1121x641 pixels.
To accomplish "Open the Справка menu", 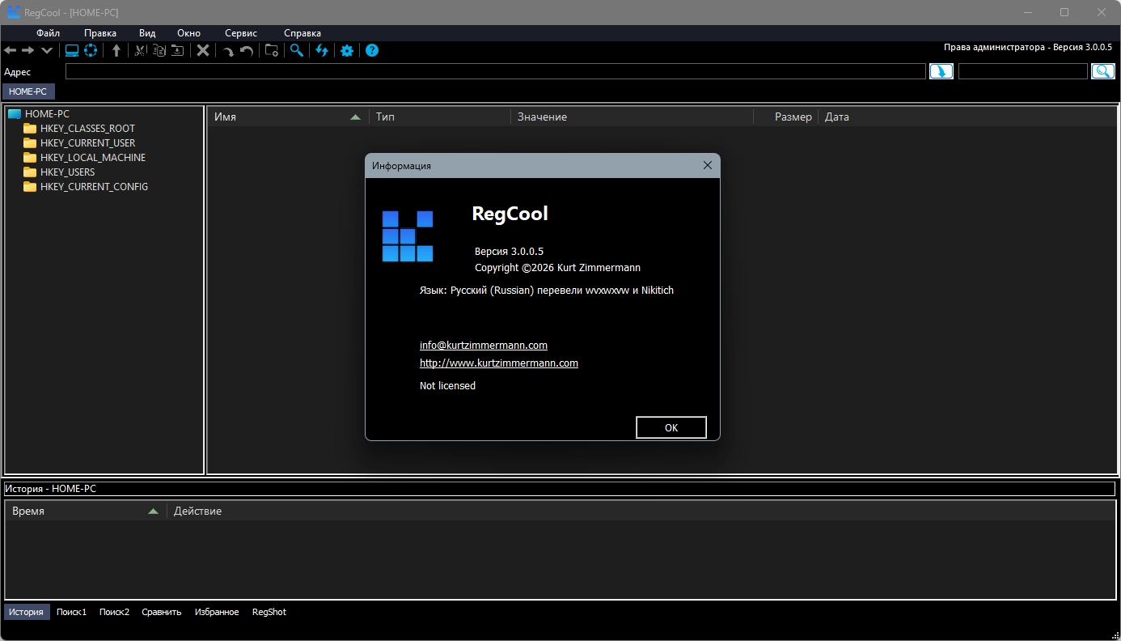I will 302,33.
